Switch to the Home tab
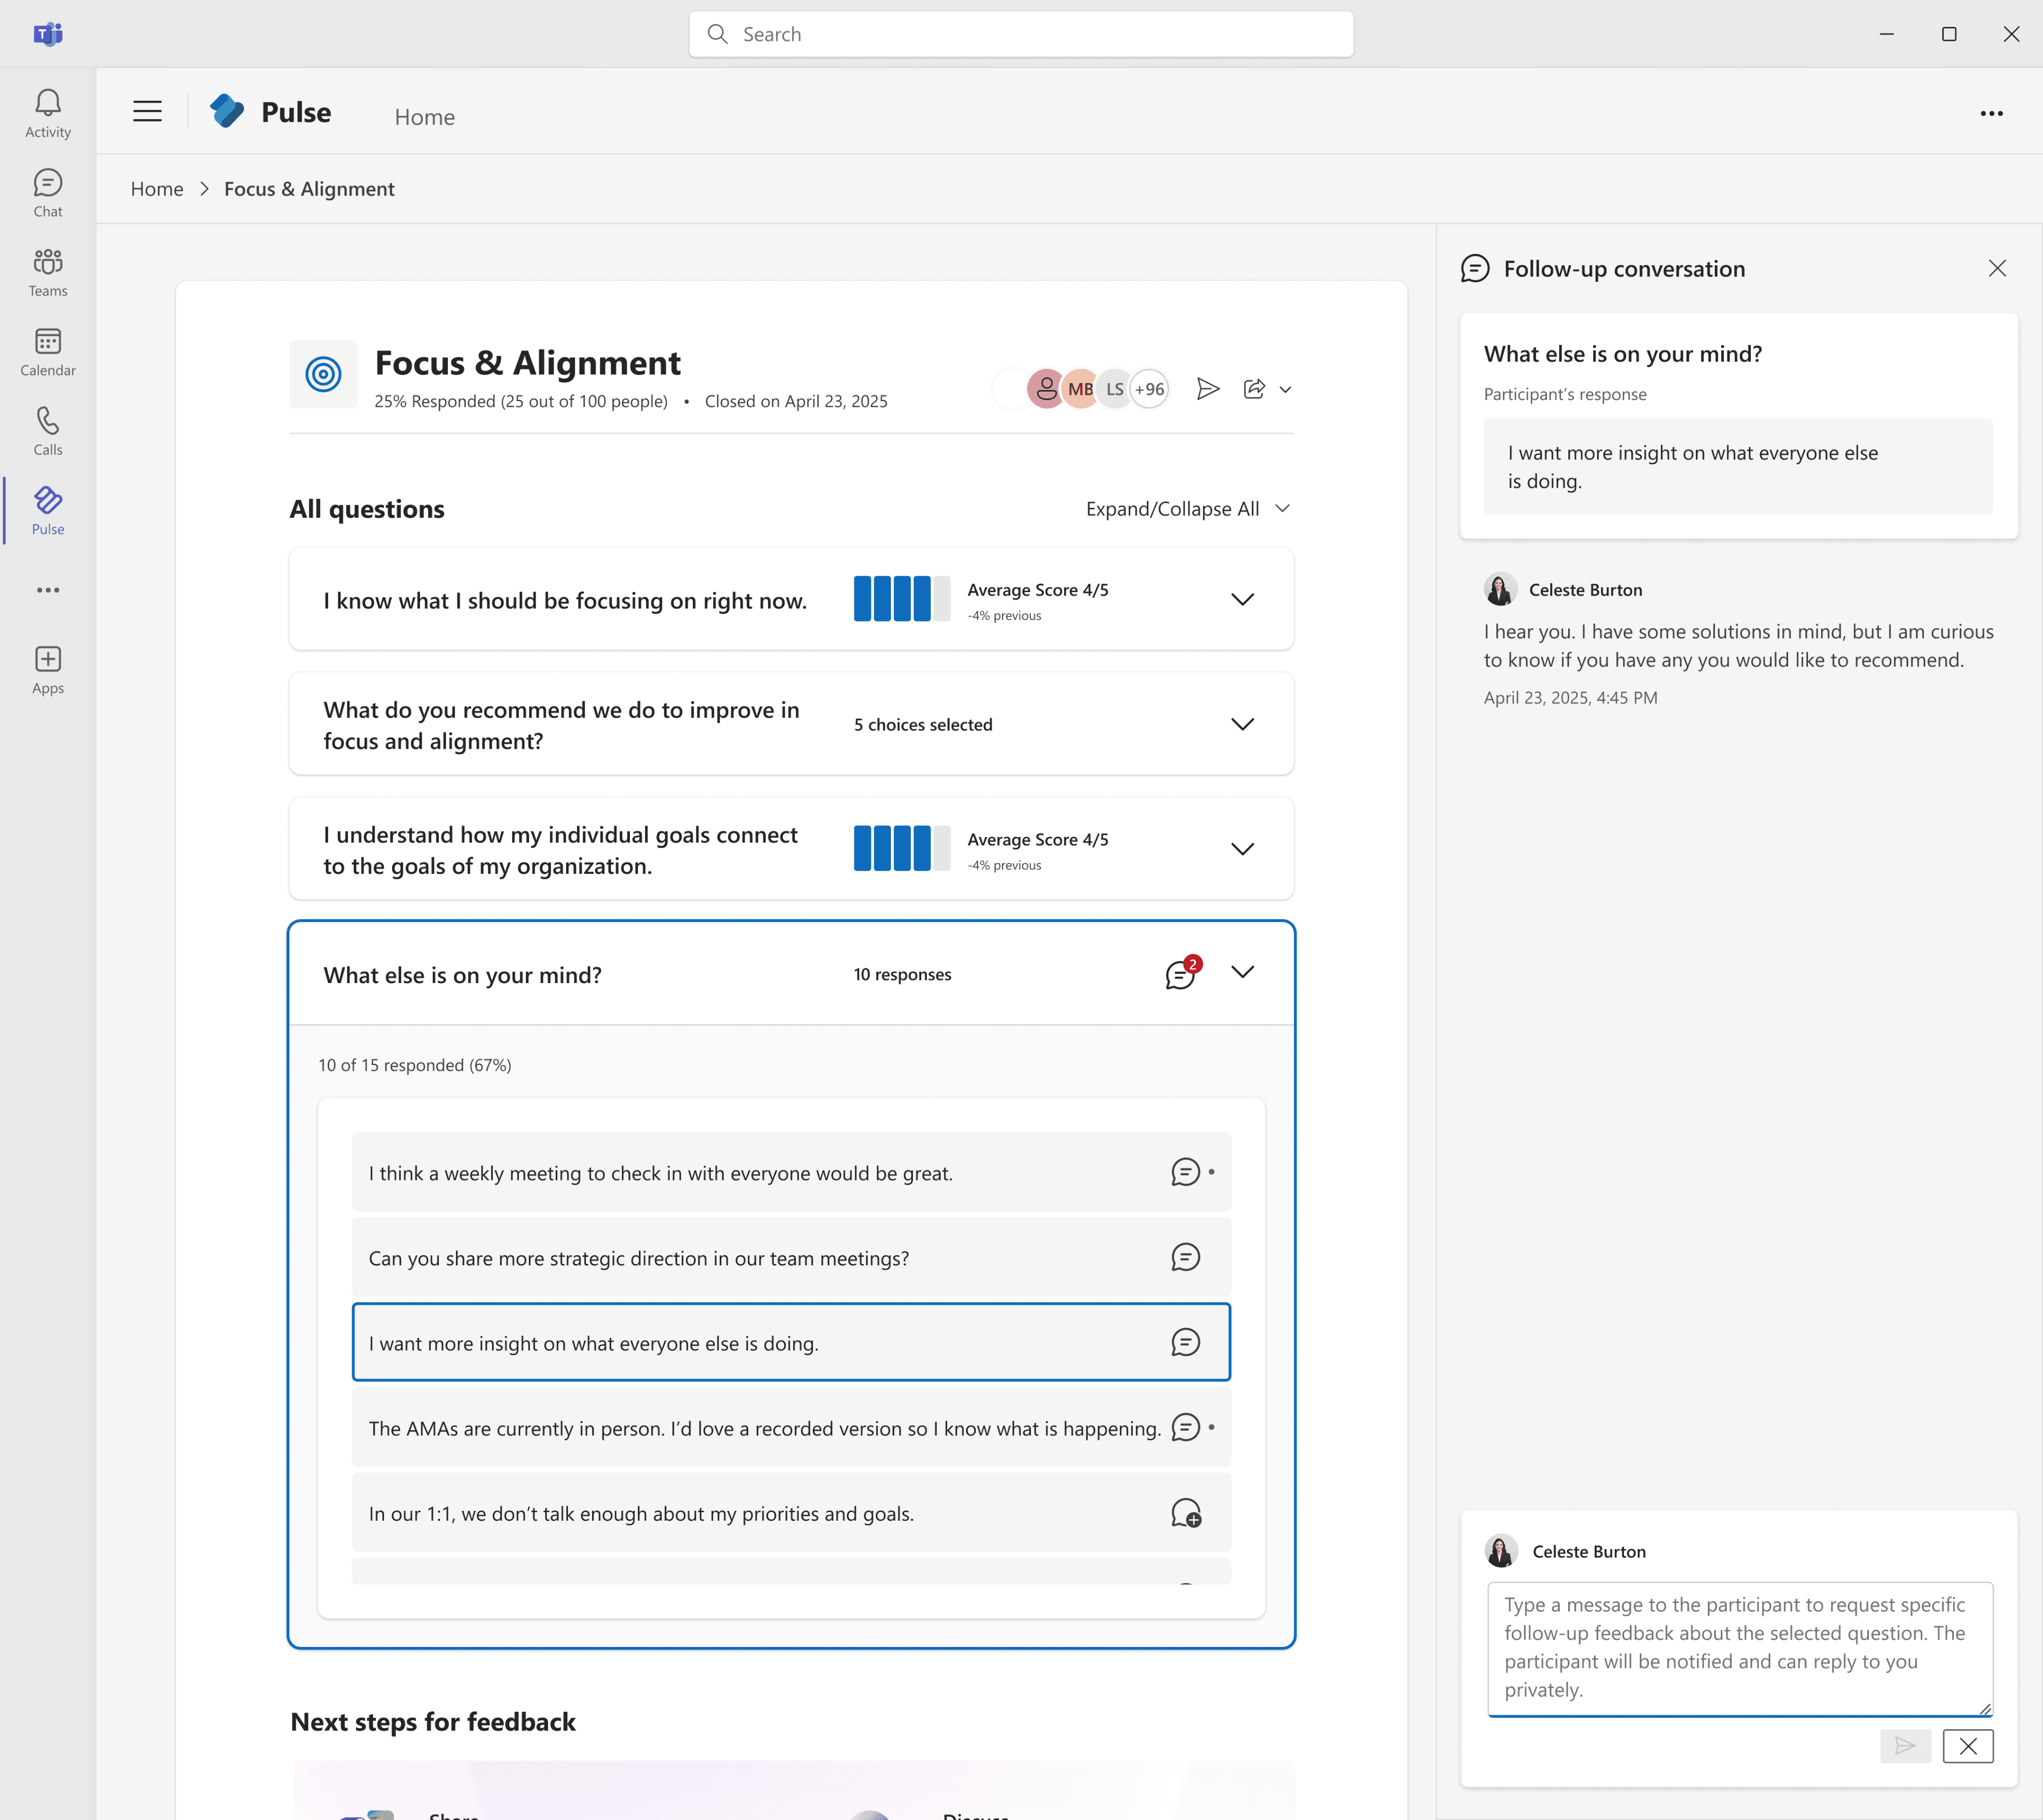The width and height of the screenshot is (2043, 1820). coord(424,117)
